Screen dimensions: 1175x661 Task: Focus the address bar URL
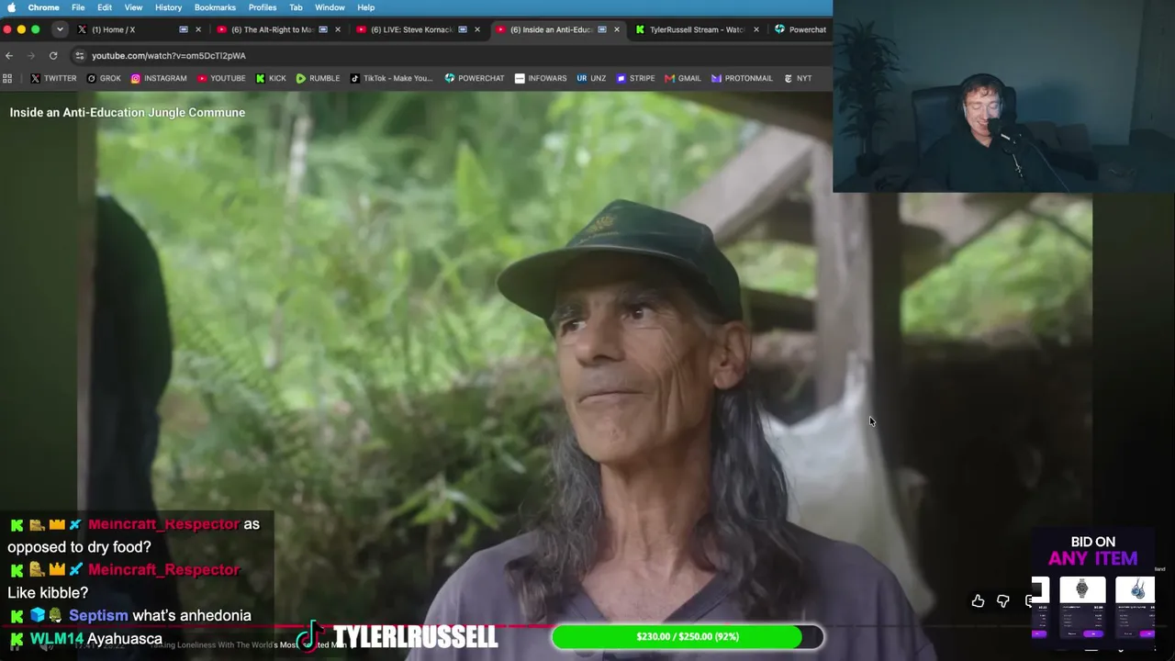coord(169,56)
